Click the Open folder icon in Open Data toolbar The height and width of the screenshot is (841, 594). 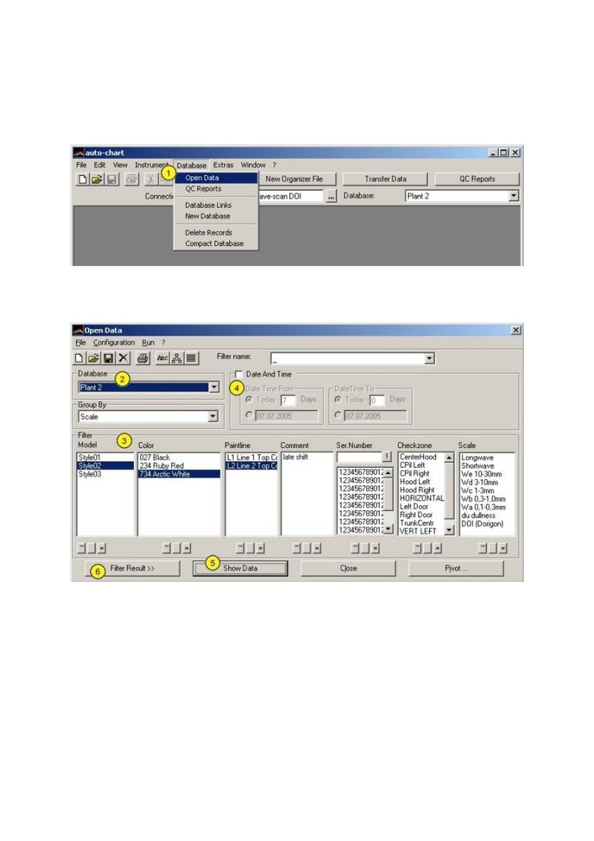93,358
